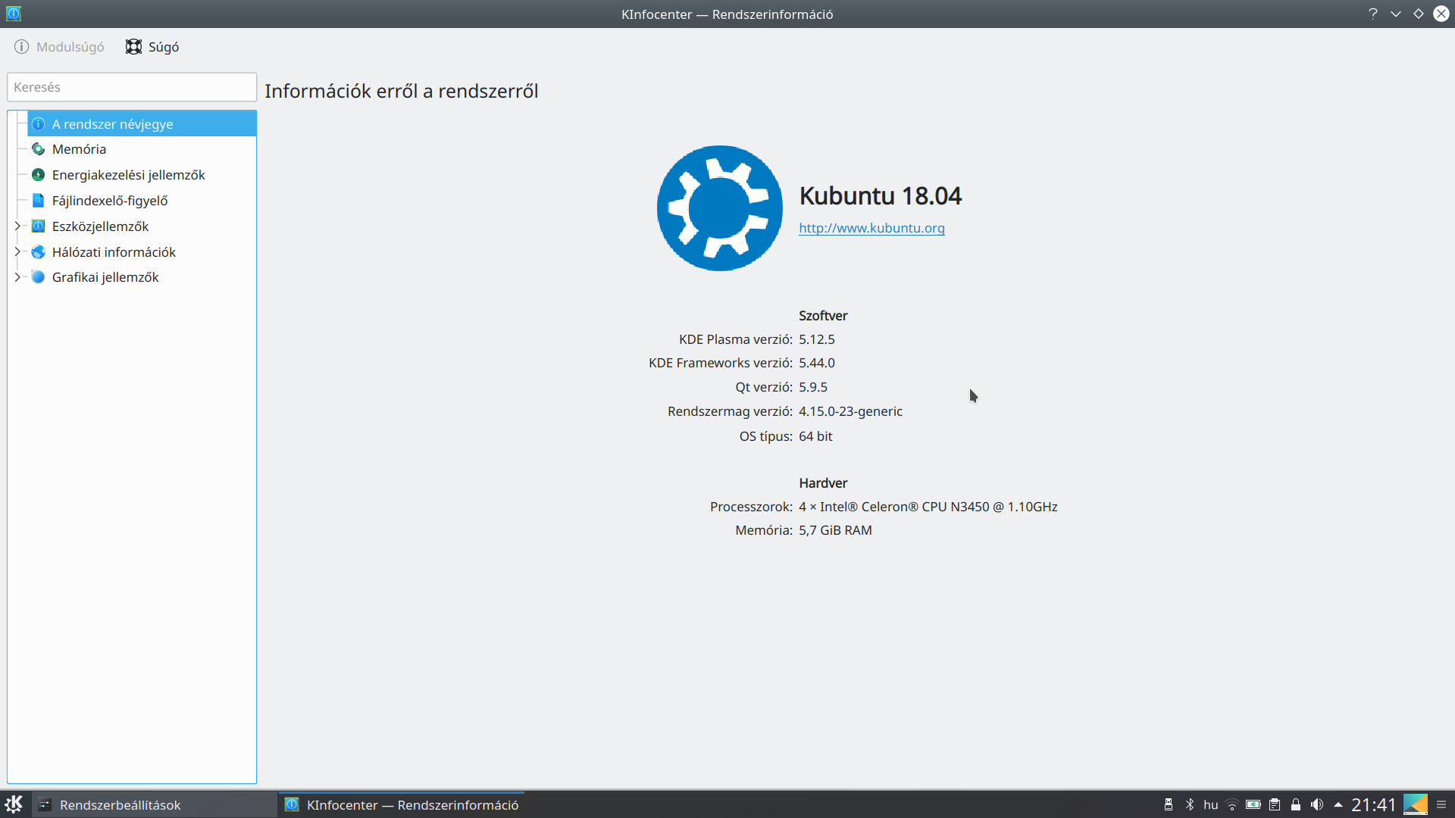Screen dimensions: 1455x818
Task: Expand the Hálózati információk tree node
Action: 17,252
